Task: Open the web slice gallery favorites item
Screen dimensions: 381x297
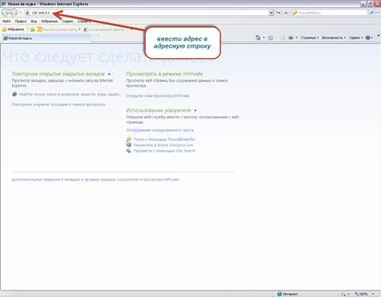Action: click(109, 29)
